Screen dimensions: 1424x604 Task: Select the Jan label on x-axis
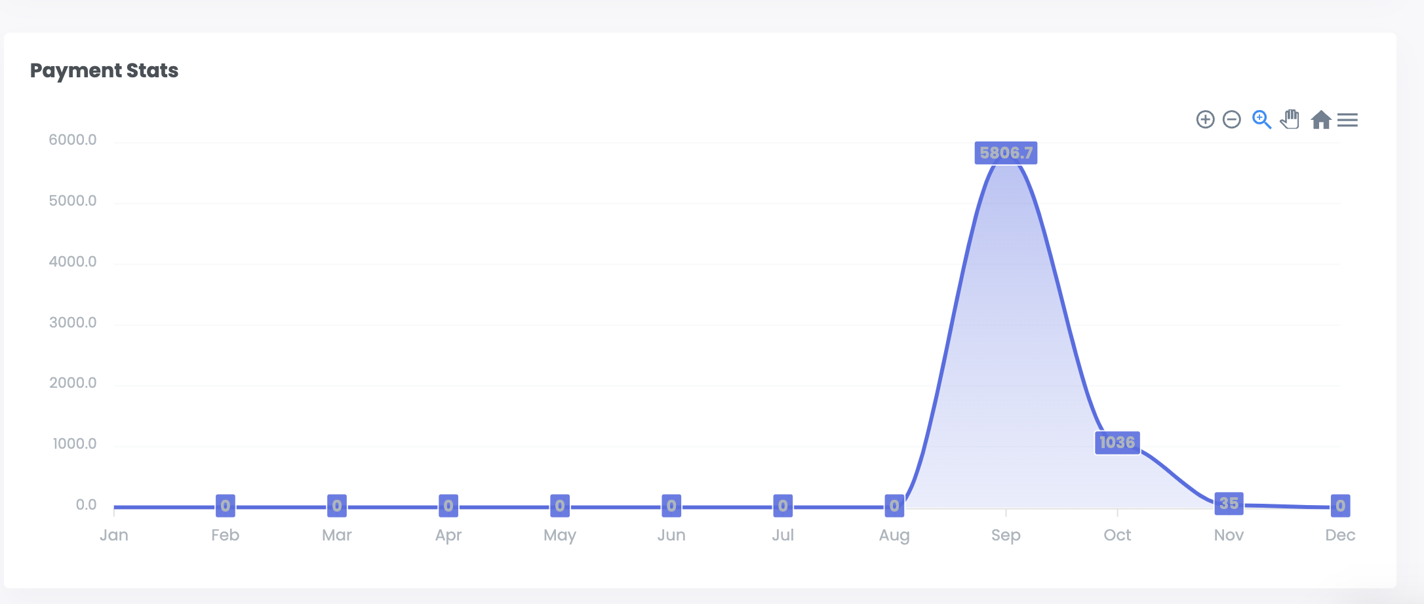[114, 535]
